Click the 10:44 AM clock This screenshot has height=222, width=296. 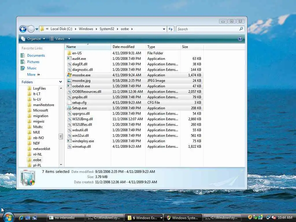285,217
